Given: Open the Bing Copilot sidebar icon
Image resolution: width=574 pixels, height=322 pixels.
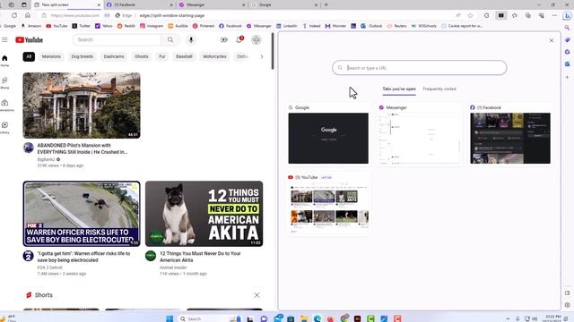Looking at the screenshot, I should 567,15.
